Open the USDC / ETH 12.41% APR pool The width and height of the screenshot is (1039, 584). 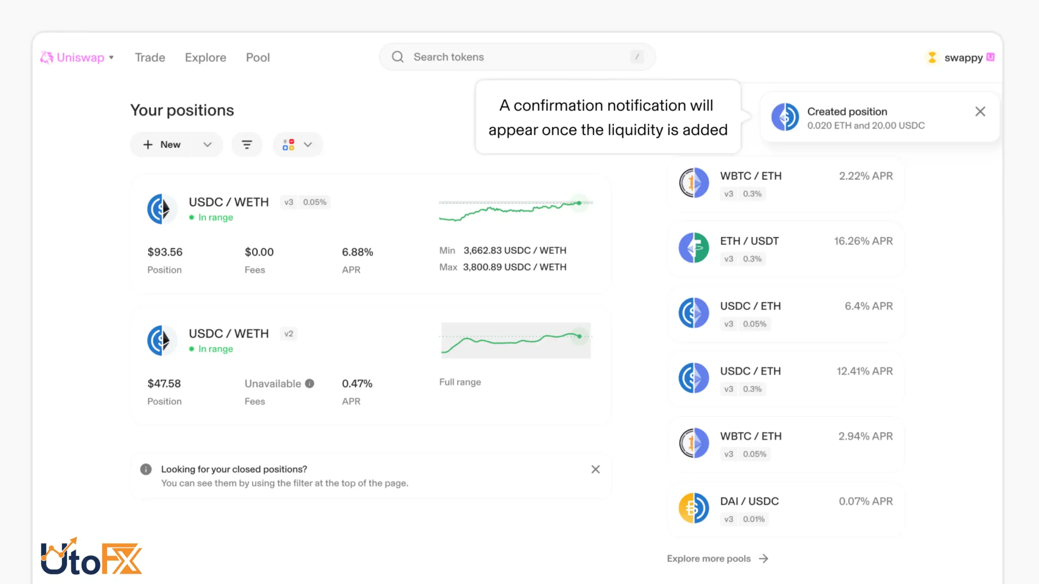coord(786,379)
